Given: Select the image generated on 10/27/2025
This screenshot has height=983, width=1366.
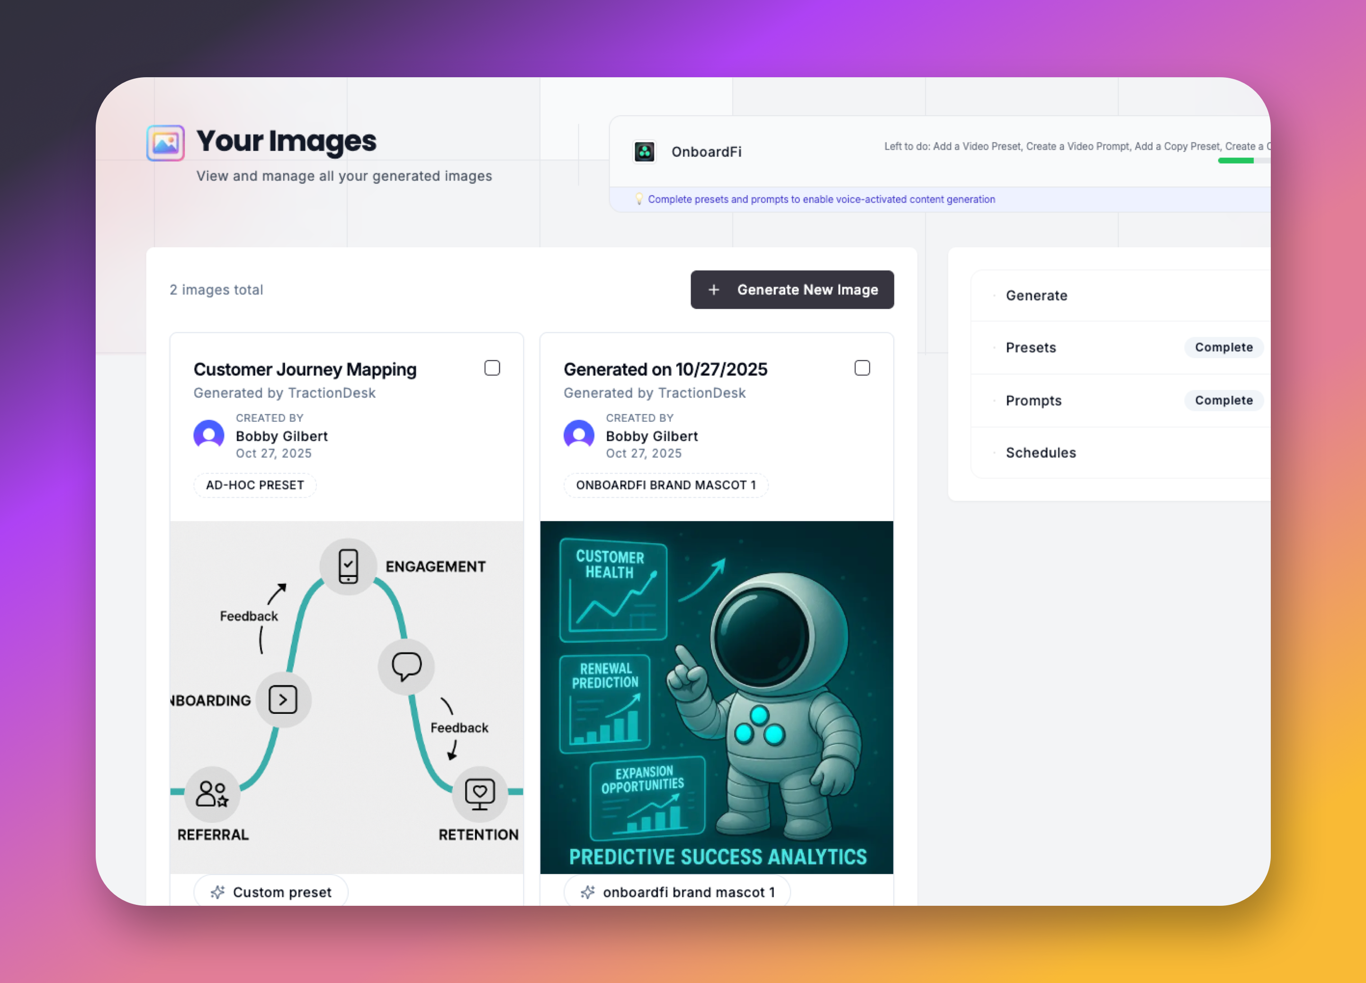Looking at the screenshot, I should coord(863,368).
